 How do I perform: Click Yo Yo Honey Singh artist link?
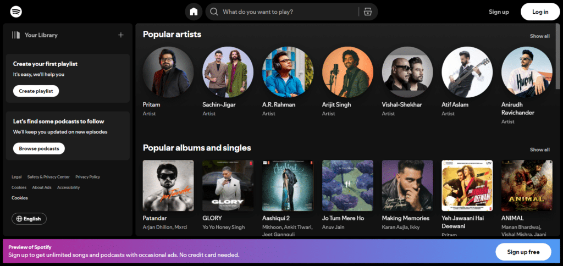[x=224, y=227]
